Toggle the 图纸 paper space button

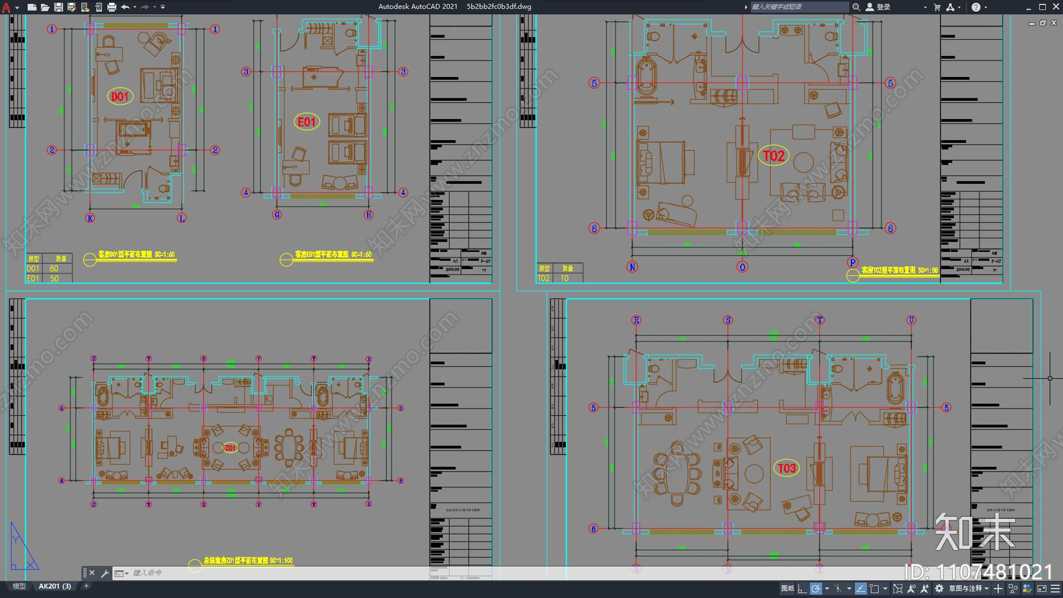(x=788, y=588)
